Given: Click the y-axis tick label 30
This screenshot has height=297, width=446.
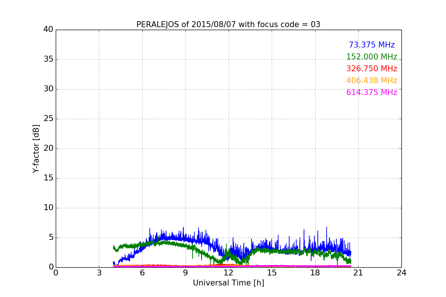Looking at the screenshot, I should click(x=48, y=89).
